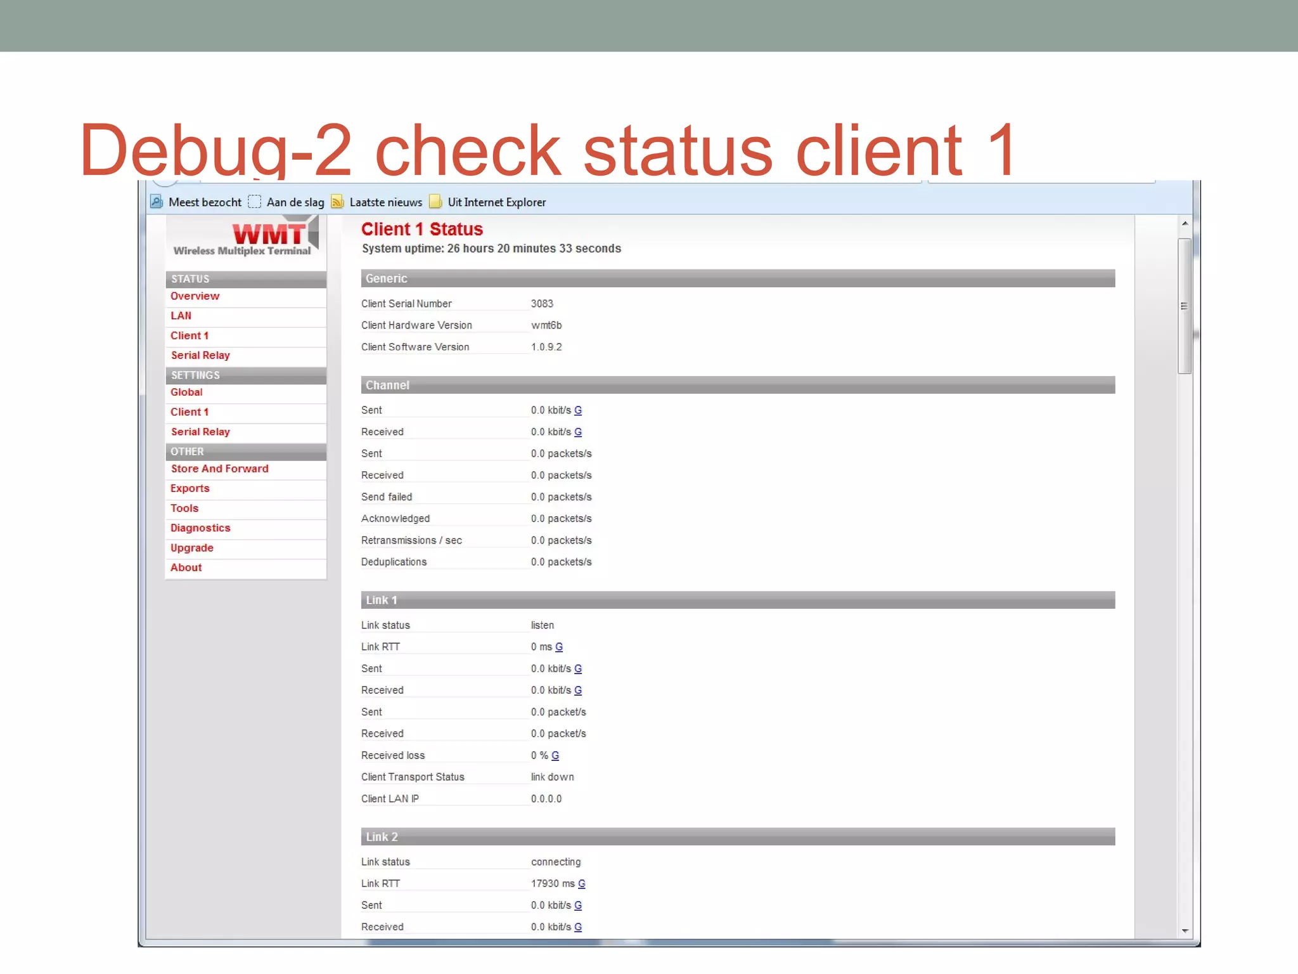Screen dimensions: 1298x974
Task: Click the Retransmissions / sec label
Action: (411, 540)
